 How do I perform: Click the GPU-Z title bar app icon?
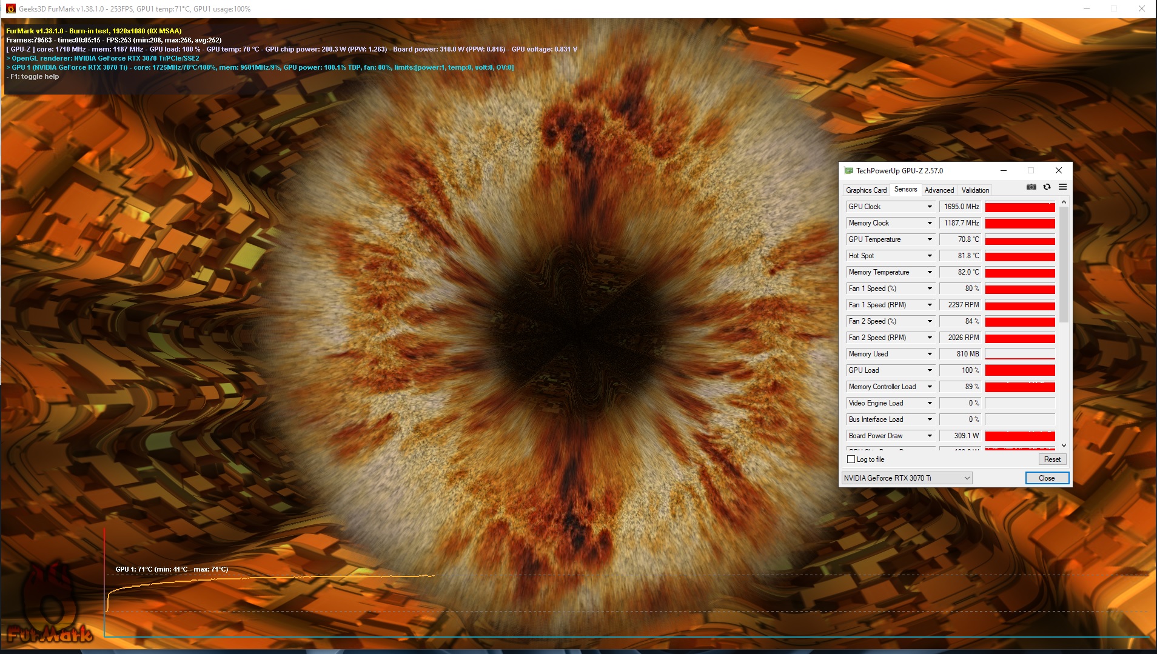[849, 171]
